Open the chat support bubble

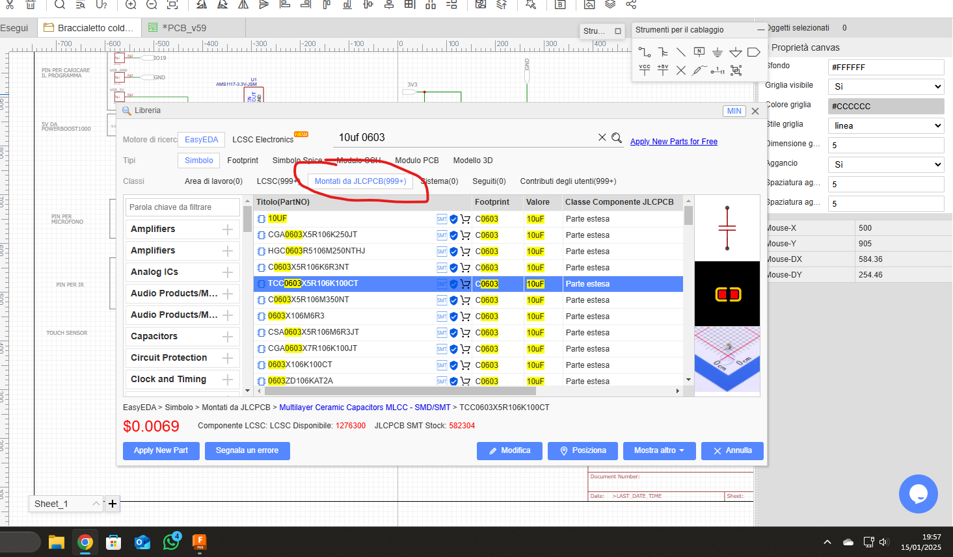(919, 494)
